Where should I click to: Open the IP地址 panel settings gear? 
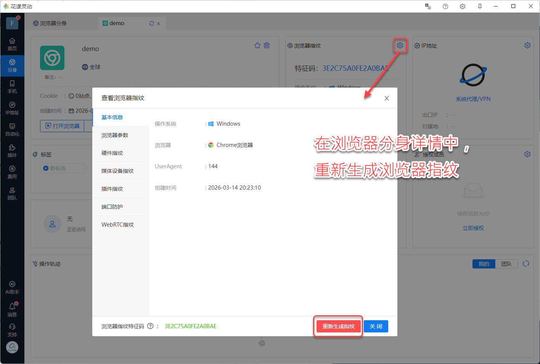click(527, 45)
